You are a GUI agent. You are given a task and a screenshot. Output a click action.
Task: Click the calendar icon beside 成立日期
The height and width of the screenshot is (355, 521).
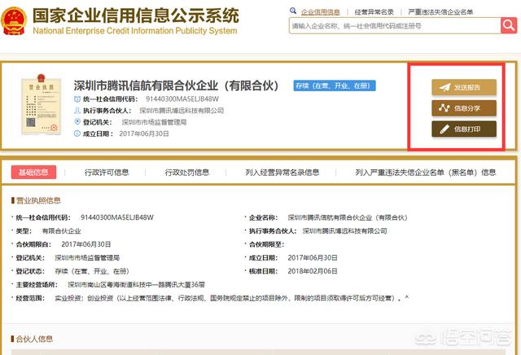click(77, 133)
